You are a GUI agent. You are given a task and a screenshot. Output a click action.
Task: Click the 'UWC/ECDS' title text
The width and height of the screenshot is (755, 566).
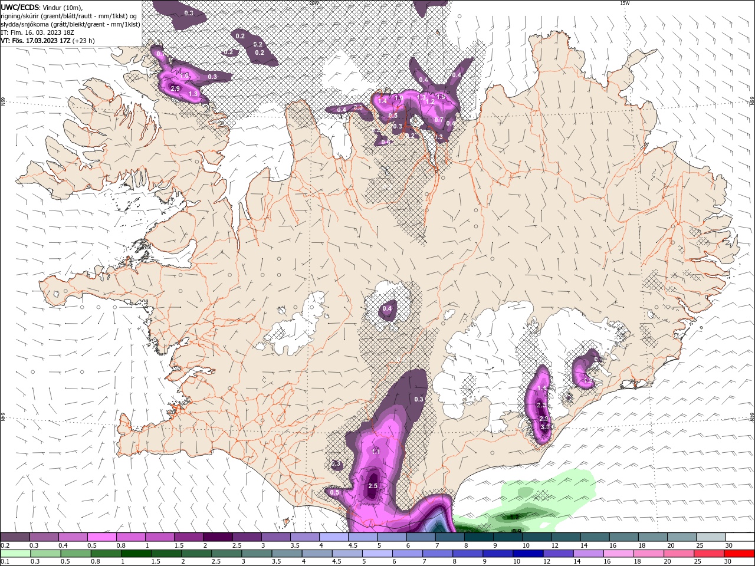[x=20, y=7]
